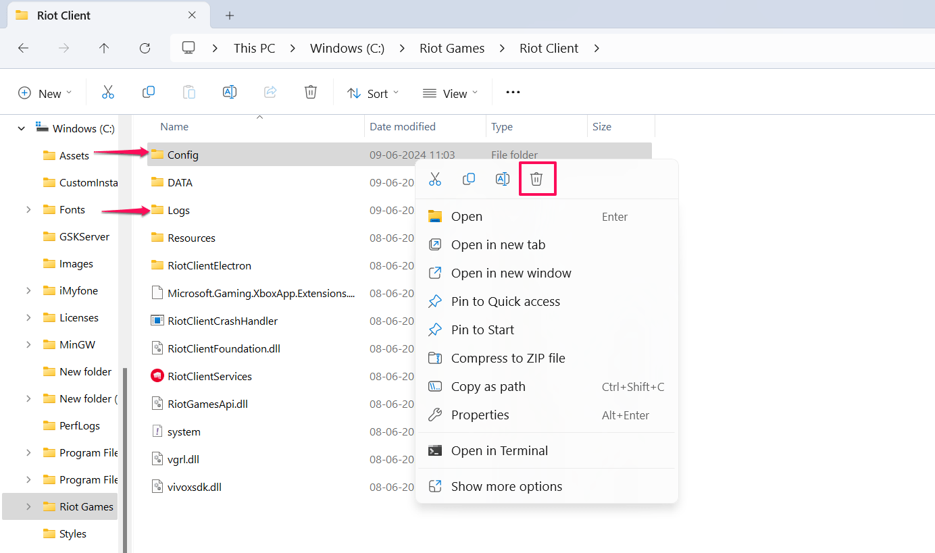Open a new tab with plus button
Viewport: 935px width, 553px height.
pos(230,16)
